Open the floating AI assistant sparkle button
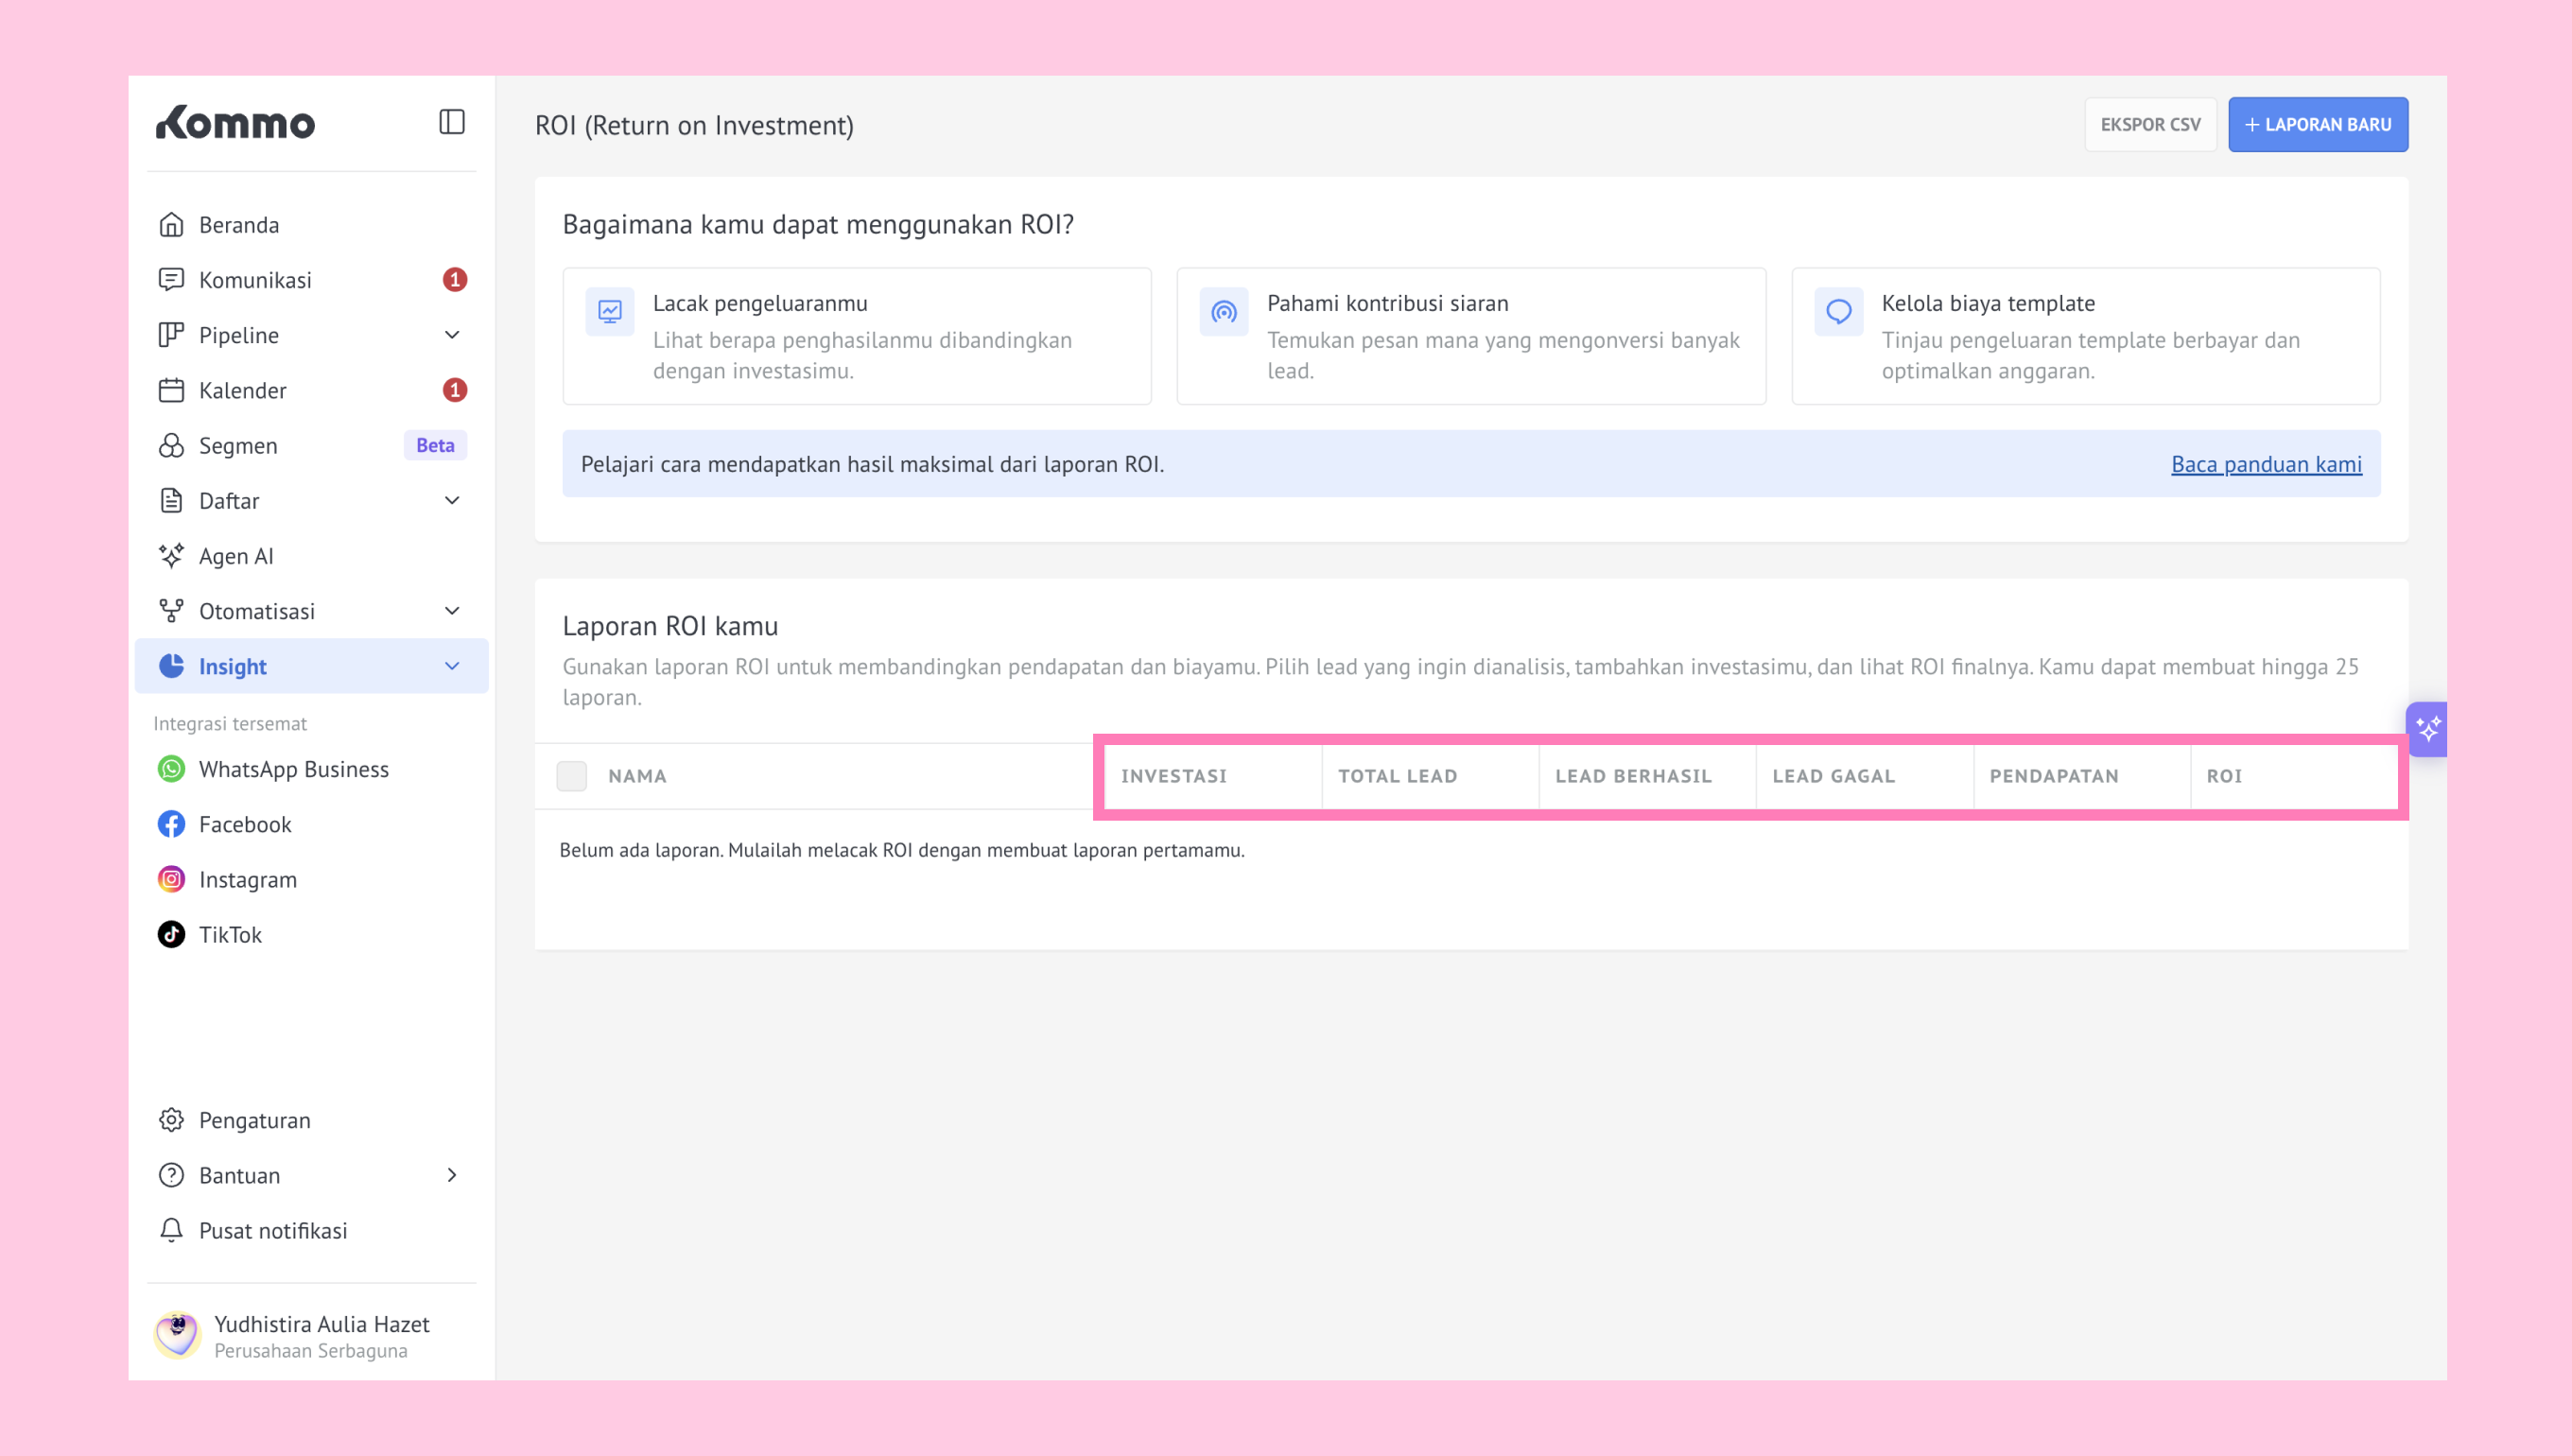 point(2427,729)
